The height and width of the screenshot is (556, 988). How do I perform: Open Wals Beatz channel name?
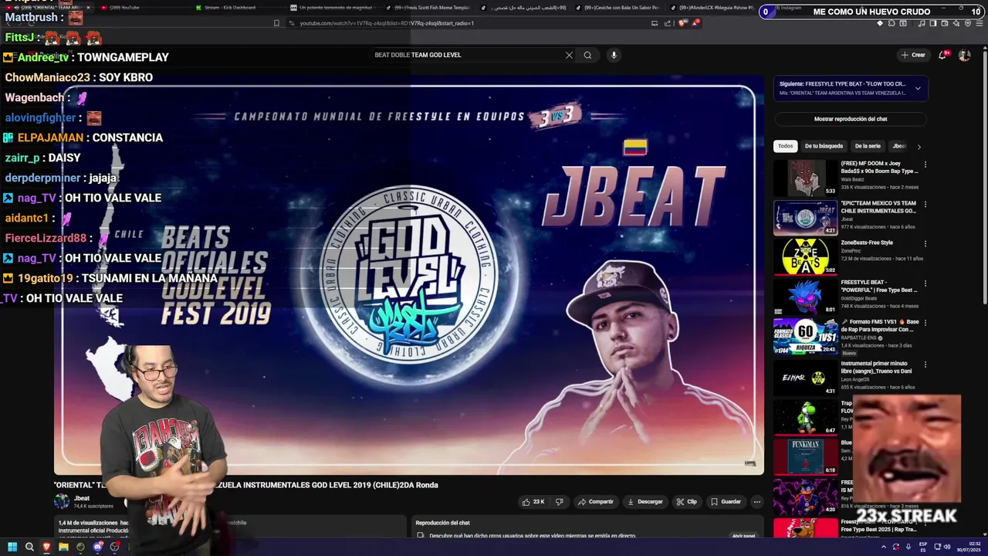tap(853, 179)
